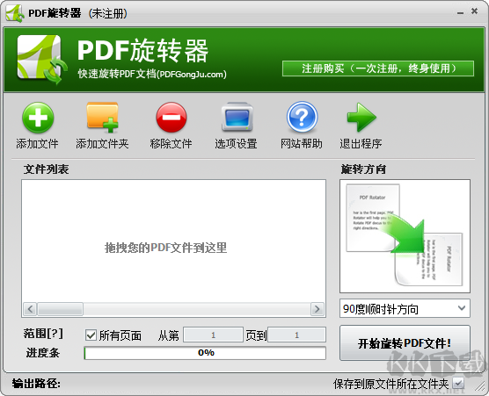Open the 90度顺时针方向 rotation dropdown

[405, 308]
